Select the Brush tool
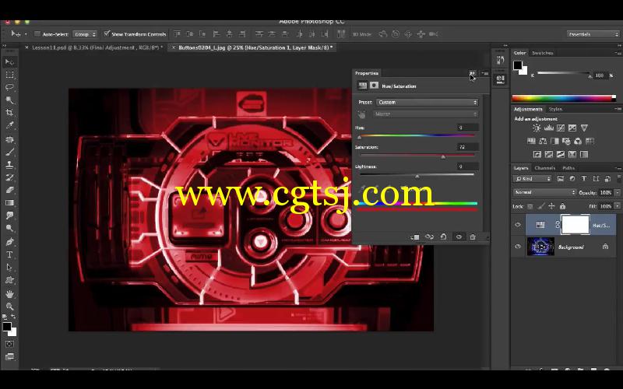This screenshot has height=389, width=623. click(x=9, y=152)
